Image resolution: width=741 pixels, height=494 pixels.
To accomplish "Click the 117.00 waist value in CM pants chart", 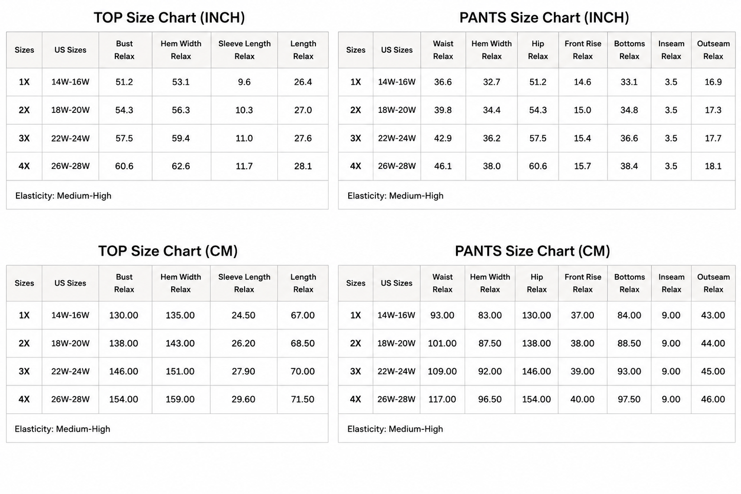I will 442,399.
